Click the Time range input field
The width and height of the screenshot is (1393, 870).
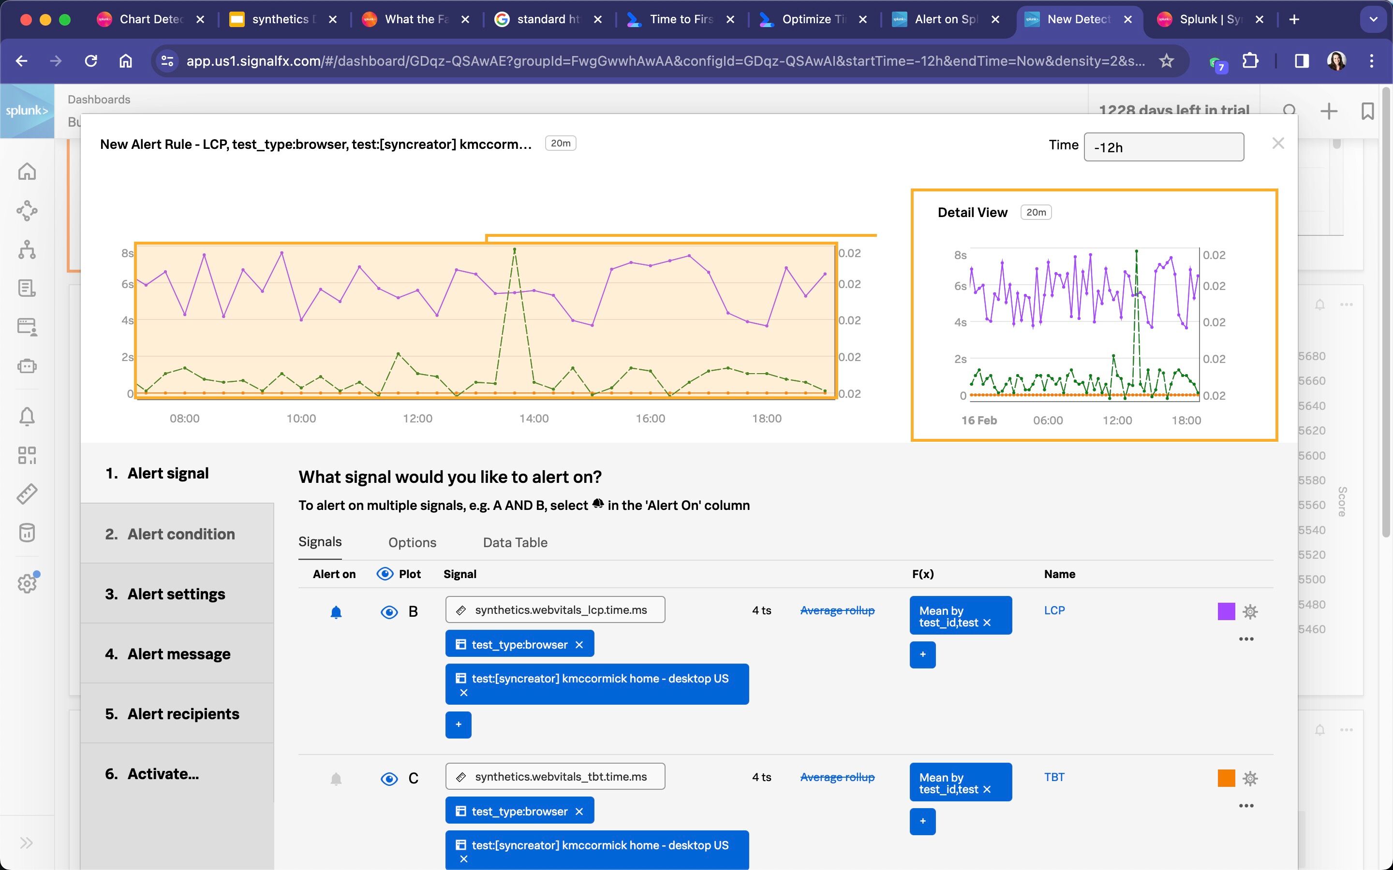coord(1163,147)
